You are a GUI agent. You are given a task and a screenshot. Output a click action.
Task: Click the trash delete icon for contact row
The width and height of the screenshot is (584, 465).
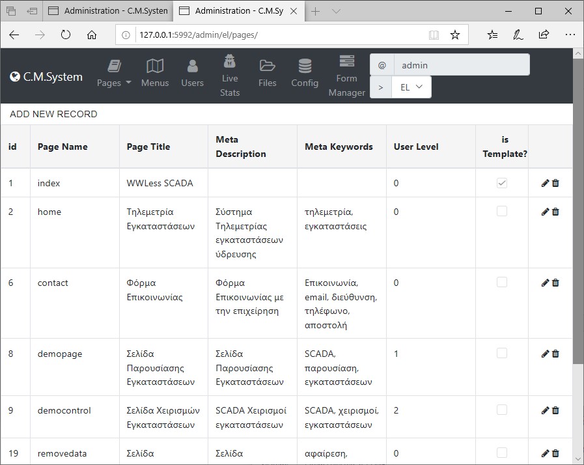click(555, 283)
